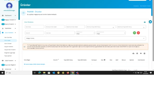
Task: Change rows per page dropdown 10
Action: tap(129, 70)
